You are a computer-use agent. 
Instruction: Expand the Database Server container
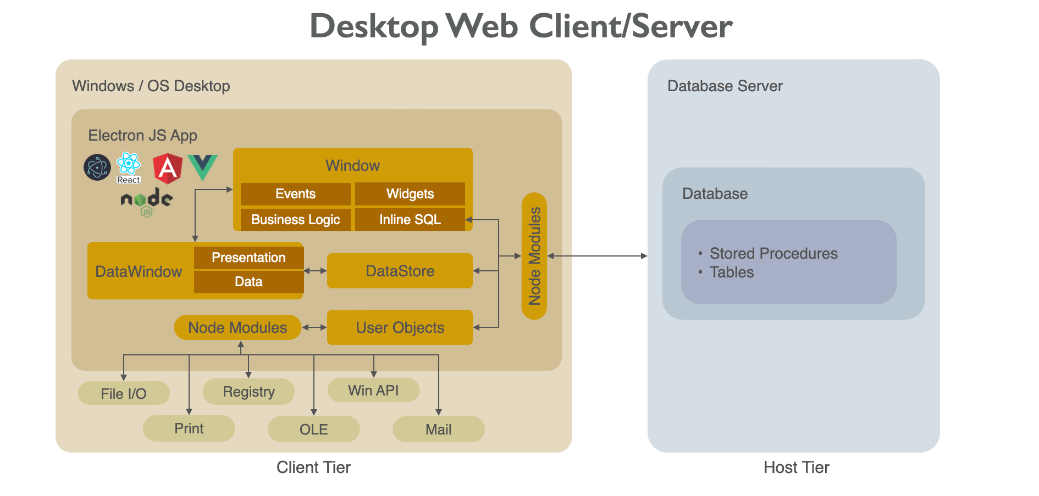coord(725,86)
